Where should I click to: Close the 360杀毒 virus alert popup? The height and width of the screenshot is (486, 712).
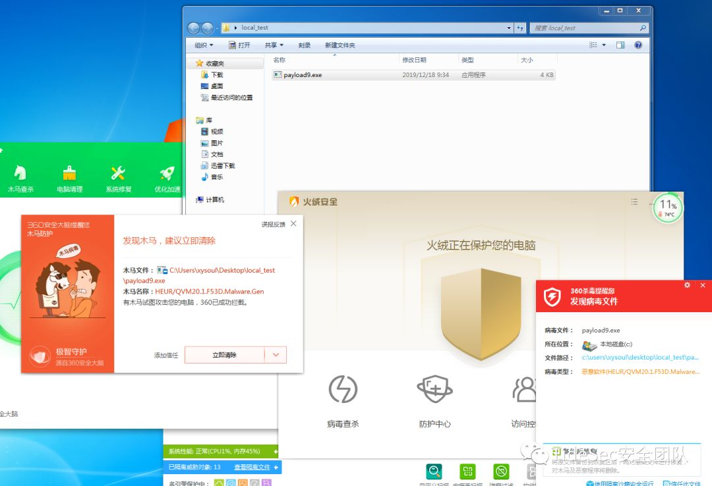tap(703, 285)
